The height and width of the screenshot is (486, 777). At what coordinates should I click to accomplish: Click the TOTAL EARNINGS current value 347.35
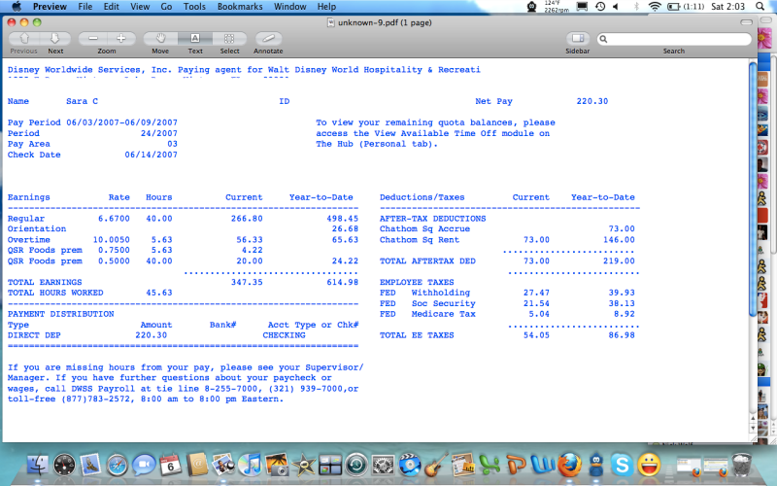point(247,282)
